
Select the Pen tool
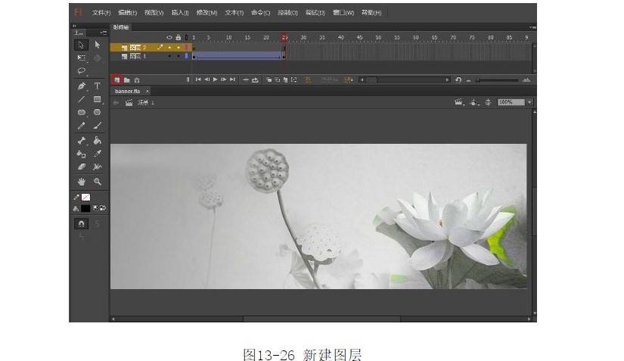(82, 86)
